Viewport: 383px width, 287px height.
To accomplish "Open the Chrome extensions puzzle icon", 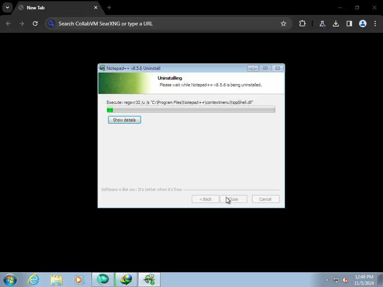I will 302,24.
